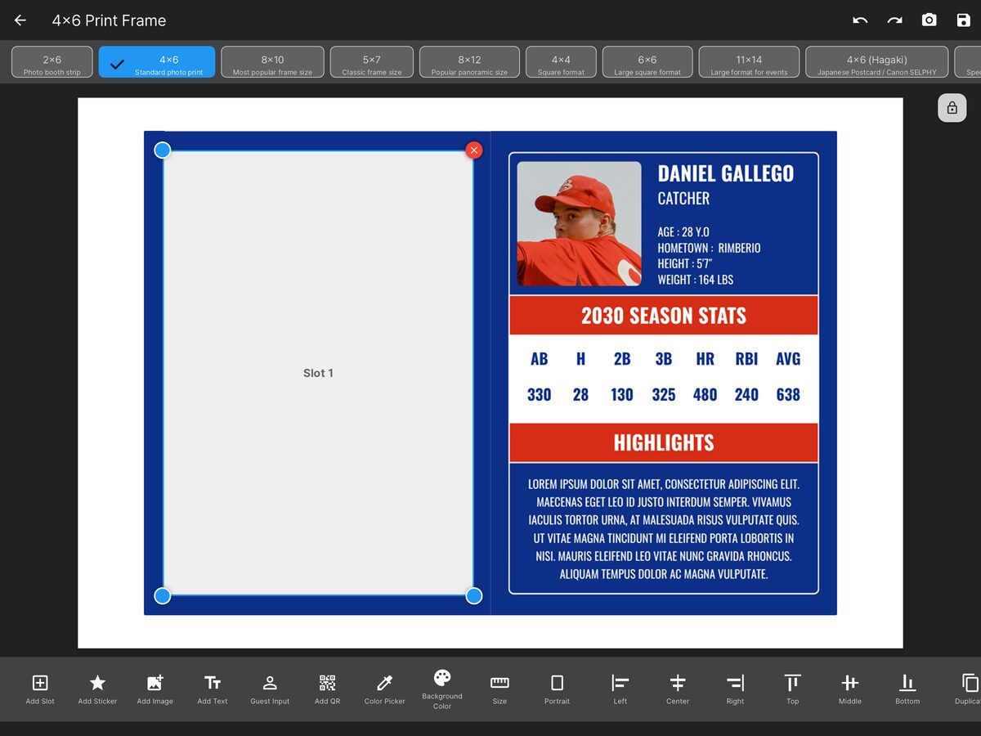Choose the 5×7 Classic frame size
Image resolution: width=981 pixels, height=736 pixels.
(x=372, y=62)
